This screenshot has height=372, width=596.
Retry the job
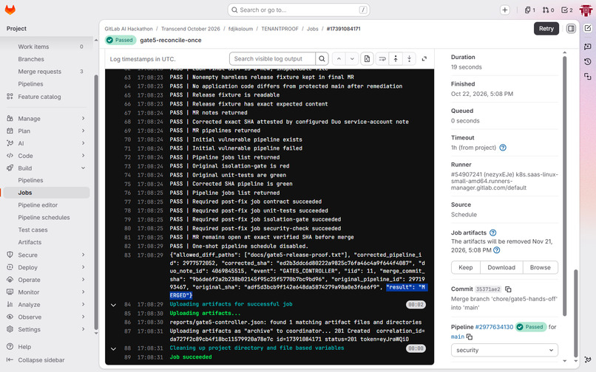[546, 29]
